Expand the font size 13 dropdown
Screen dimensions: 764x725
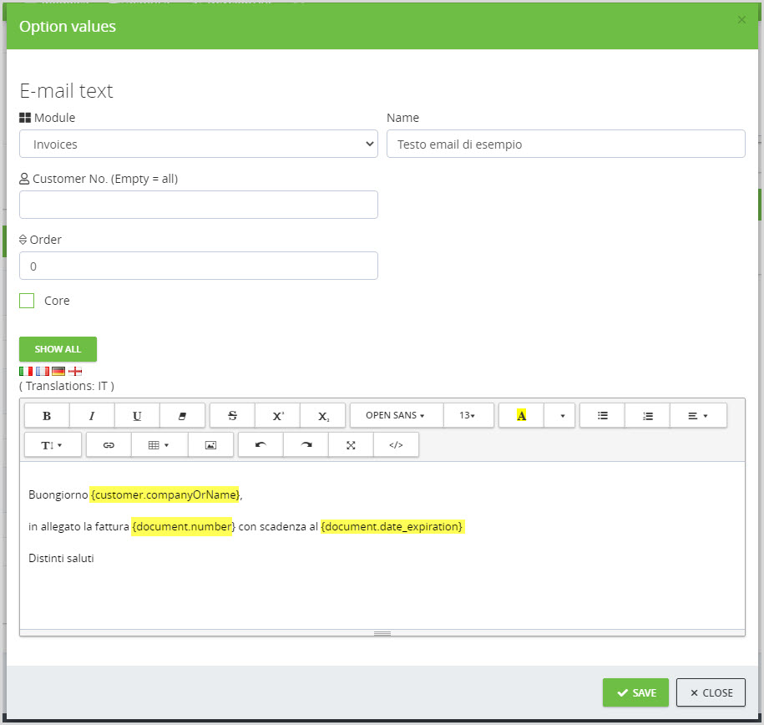coord(468,415)
